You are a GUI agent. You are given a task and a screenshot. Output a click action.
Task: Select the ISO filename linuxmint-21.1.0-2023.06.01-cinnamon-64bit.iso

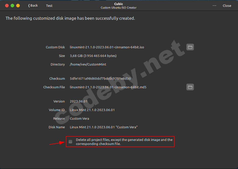click(x=107, y=47)
